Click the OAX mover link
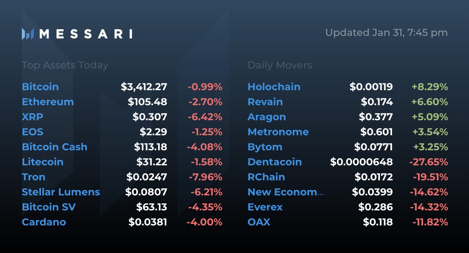The height and width of the screenshot is (253, 469). point(259,222)
